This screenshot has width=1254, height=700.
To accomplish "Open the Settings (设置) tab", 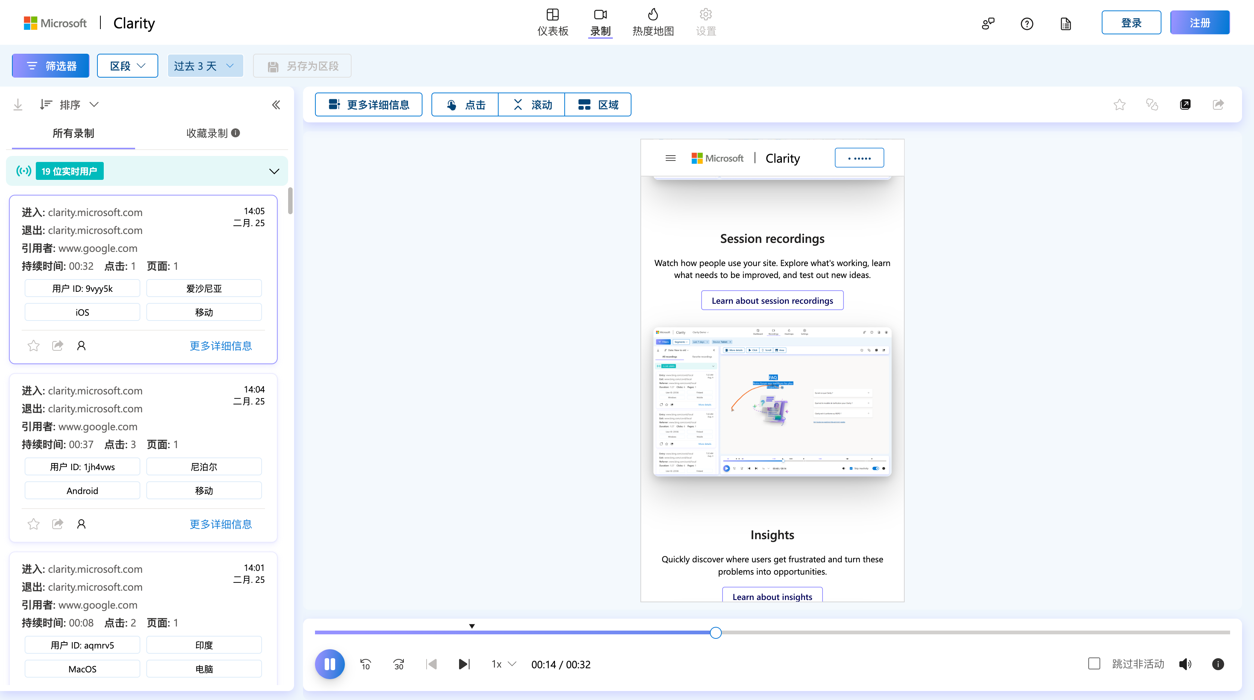I will click(706, 22).
